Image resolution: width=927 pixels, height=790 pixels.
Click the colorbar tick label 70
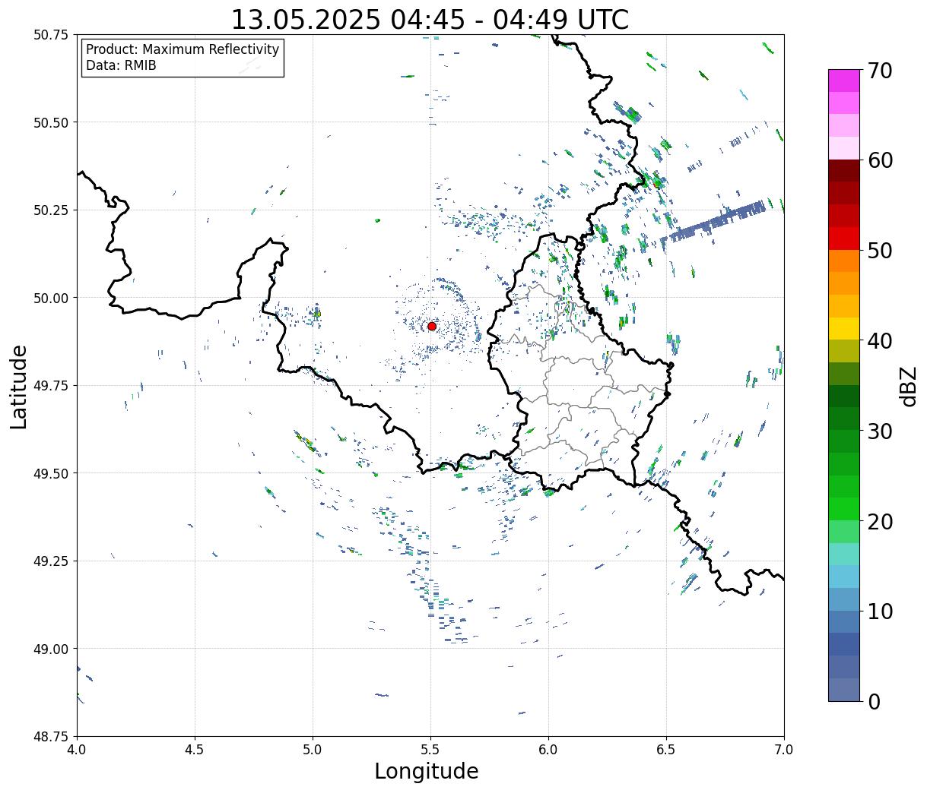pos(880,71)
